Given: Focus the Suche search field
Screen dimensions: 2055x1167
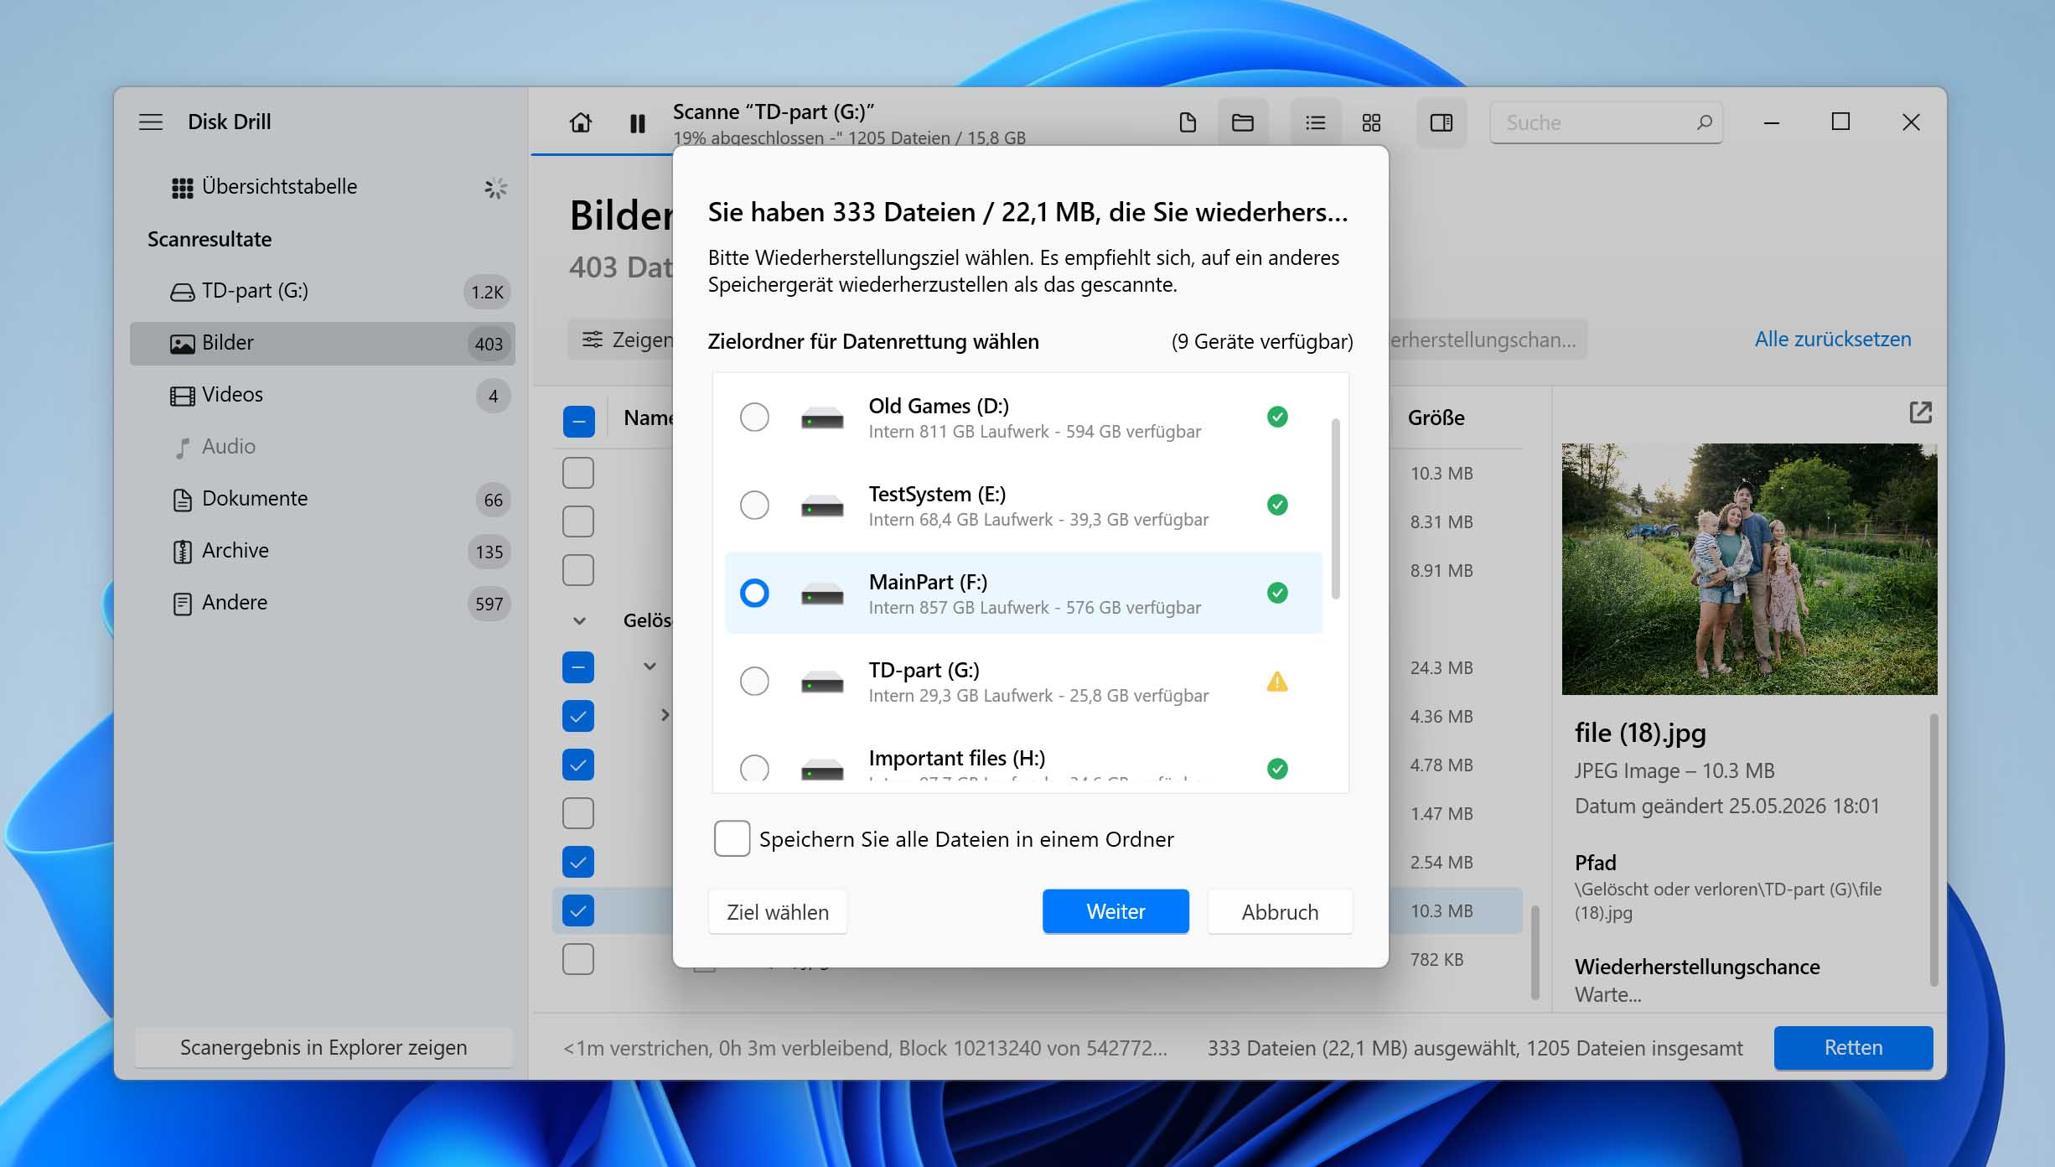Looking at the screenshot, I should click(x=1606, y=122).
